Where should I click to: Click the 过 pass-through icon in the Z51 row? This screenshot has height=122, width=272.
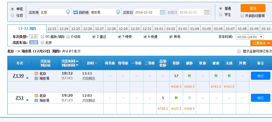click(x=36, y=100)
